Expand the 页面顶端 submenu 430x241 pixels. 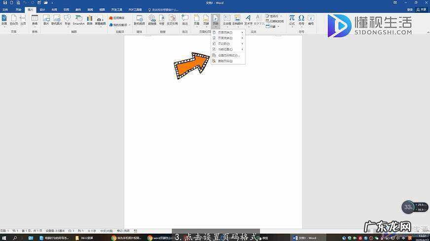(x=227, y=33)
